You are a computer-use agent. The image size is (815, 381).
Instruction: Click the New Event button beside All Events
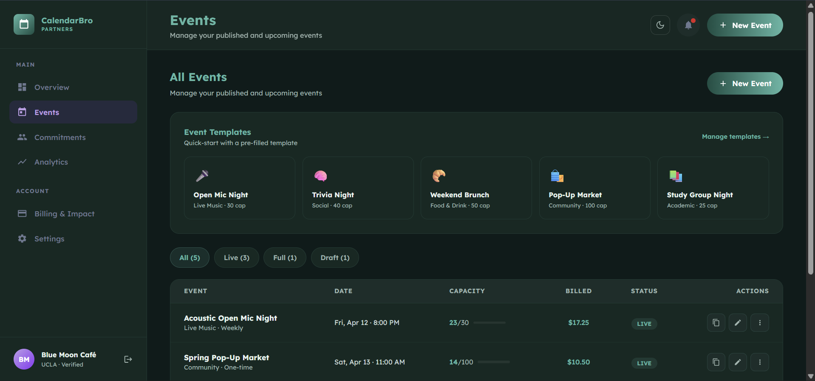coord(745,84)
